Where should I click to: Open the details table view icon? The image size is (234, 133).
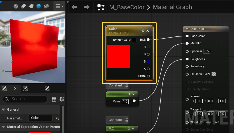point(54,99)
